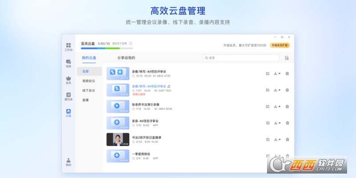This screenshot has height=178, width=356.
Task: Open download menu for 书法2班开放日直播课
Action: click(x=277, y=139)
